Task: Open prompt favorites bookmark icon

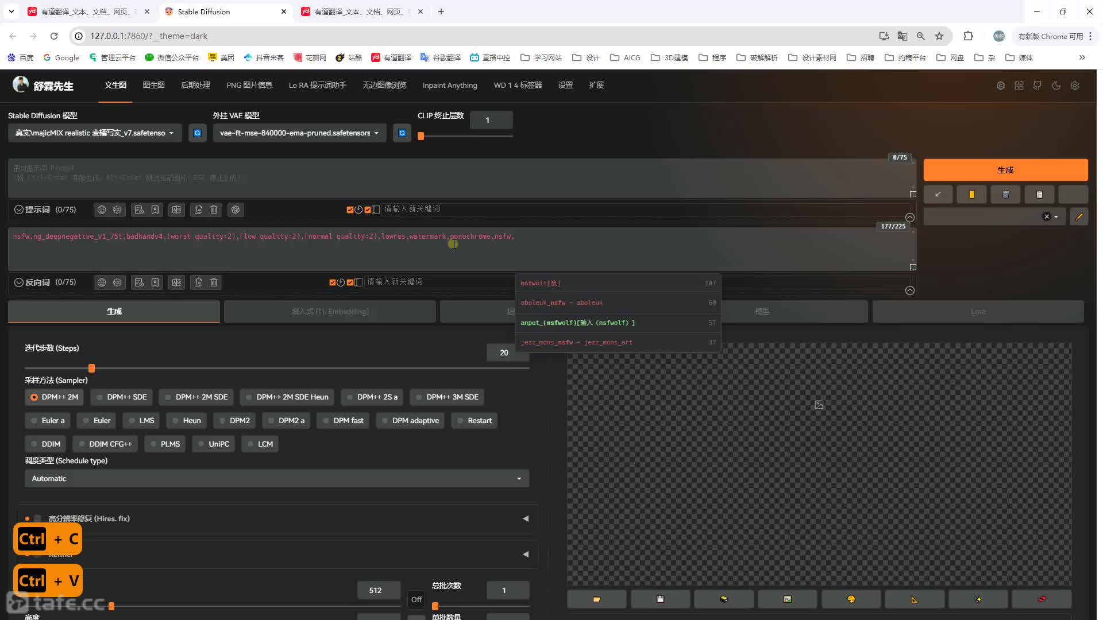Action: coord(155,210)
